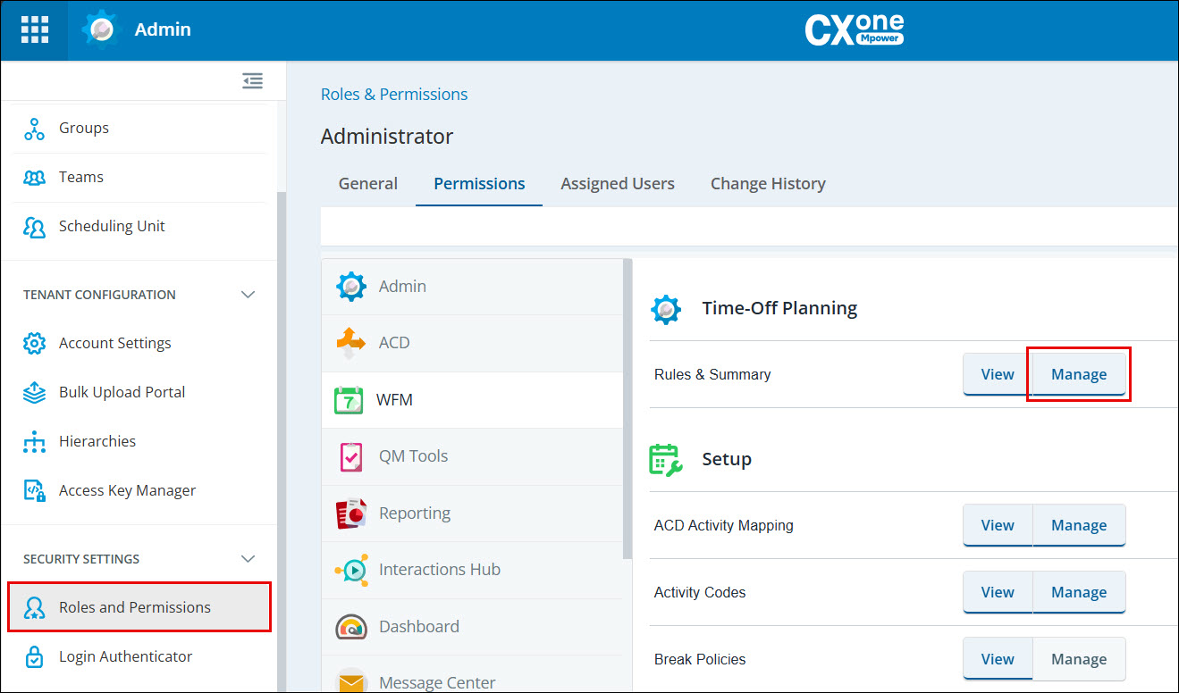Open the app launcher grid icon
Screen dimensions: 1179x693
pyautogui.click(x=34, y=29)
